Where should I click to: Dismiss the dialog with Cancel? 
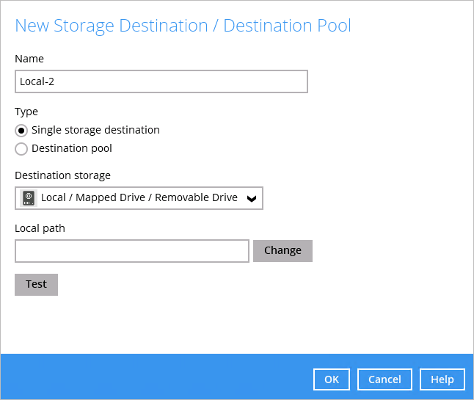tap(384, 379)
